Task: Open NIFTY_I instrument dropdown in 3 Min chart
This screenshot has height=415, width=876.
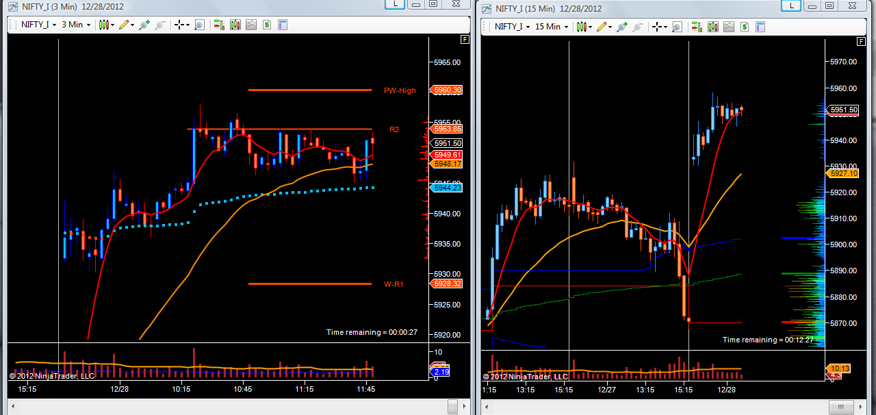Action: (37, 25)
